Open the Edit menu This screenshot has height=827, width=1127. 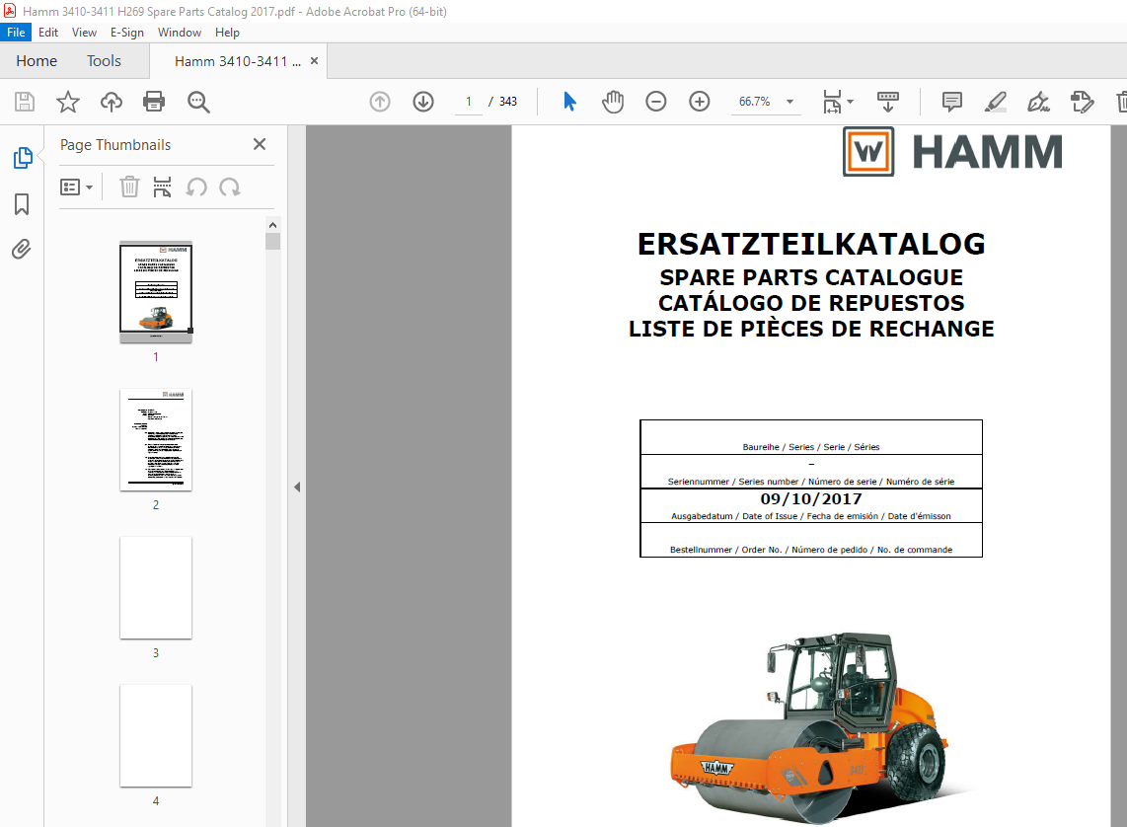click(x=48, y=33)
